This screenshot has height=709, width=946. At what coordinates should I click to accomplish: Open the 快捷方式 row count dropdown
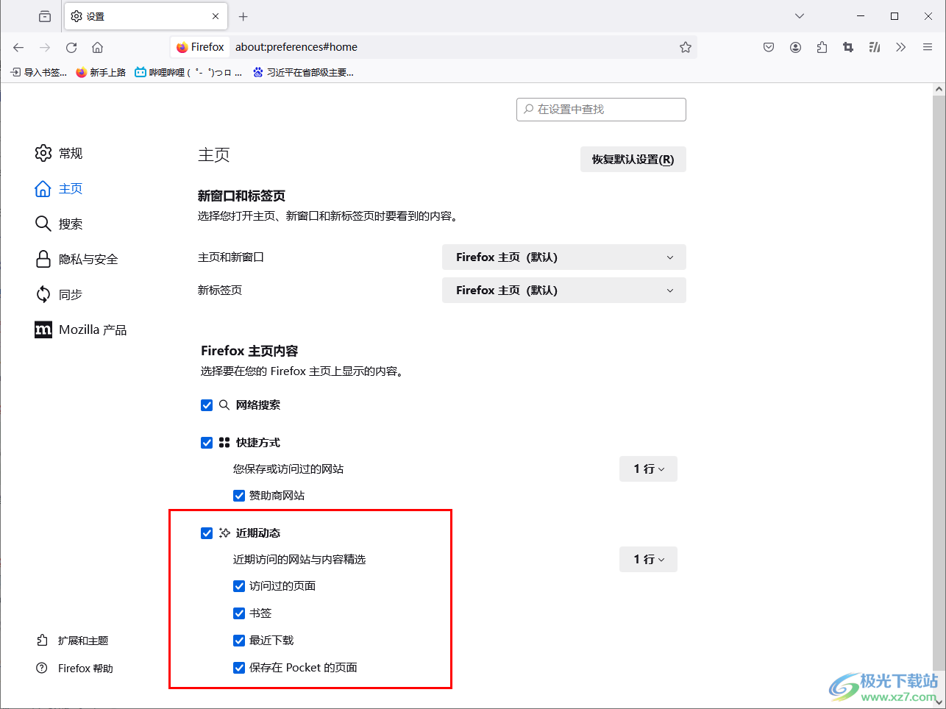648,469
